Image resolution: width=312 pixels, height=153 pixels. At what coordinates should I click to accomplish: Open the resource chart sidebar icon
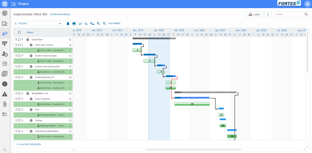click(5, 33)
